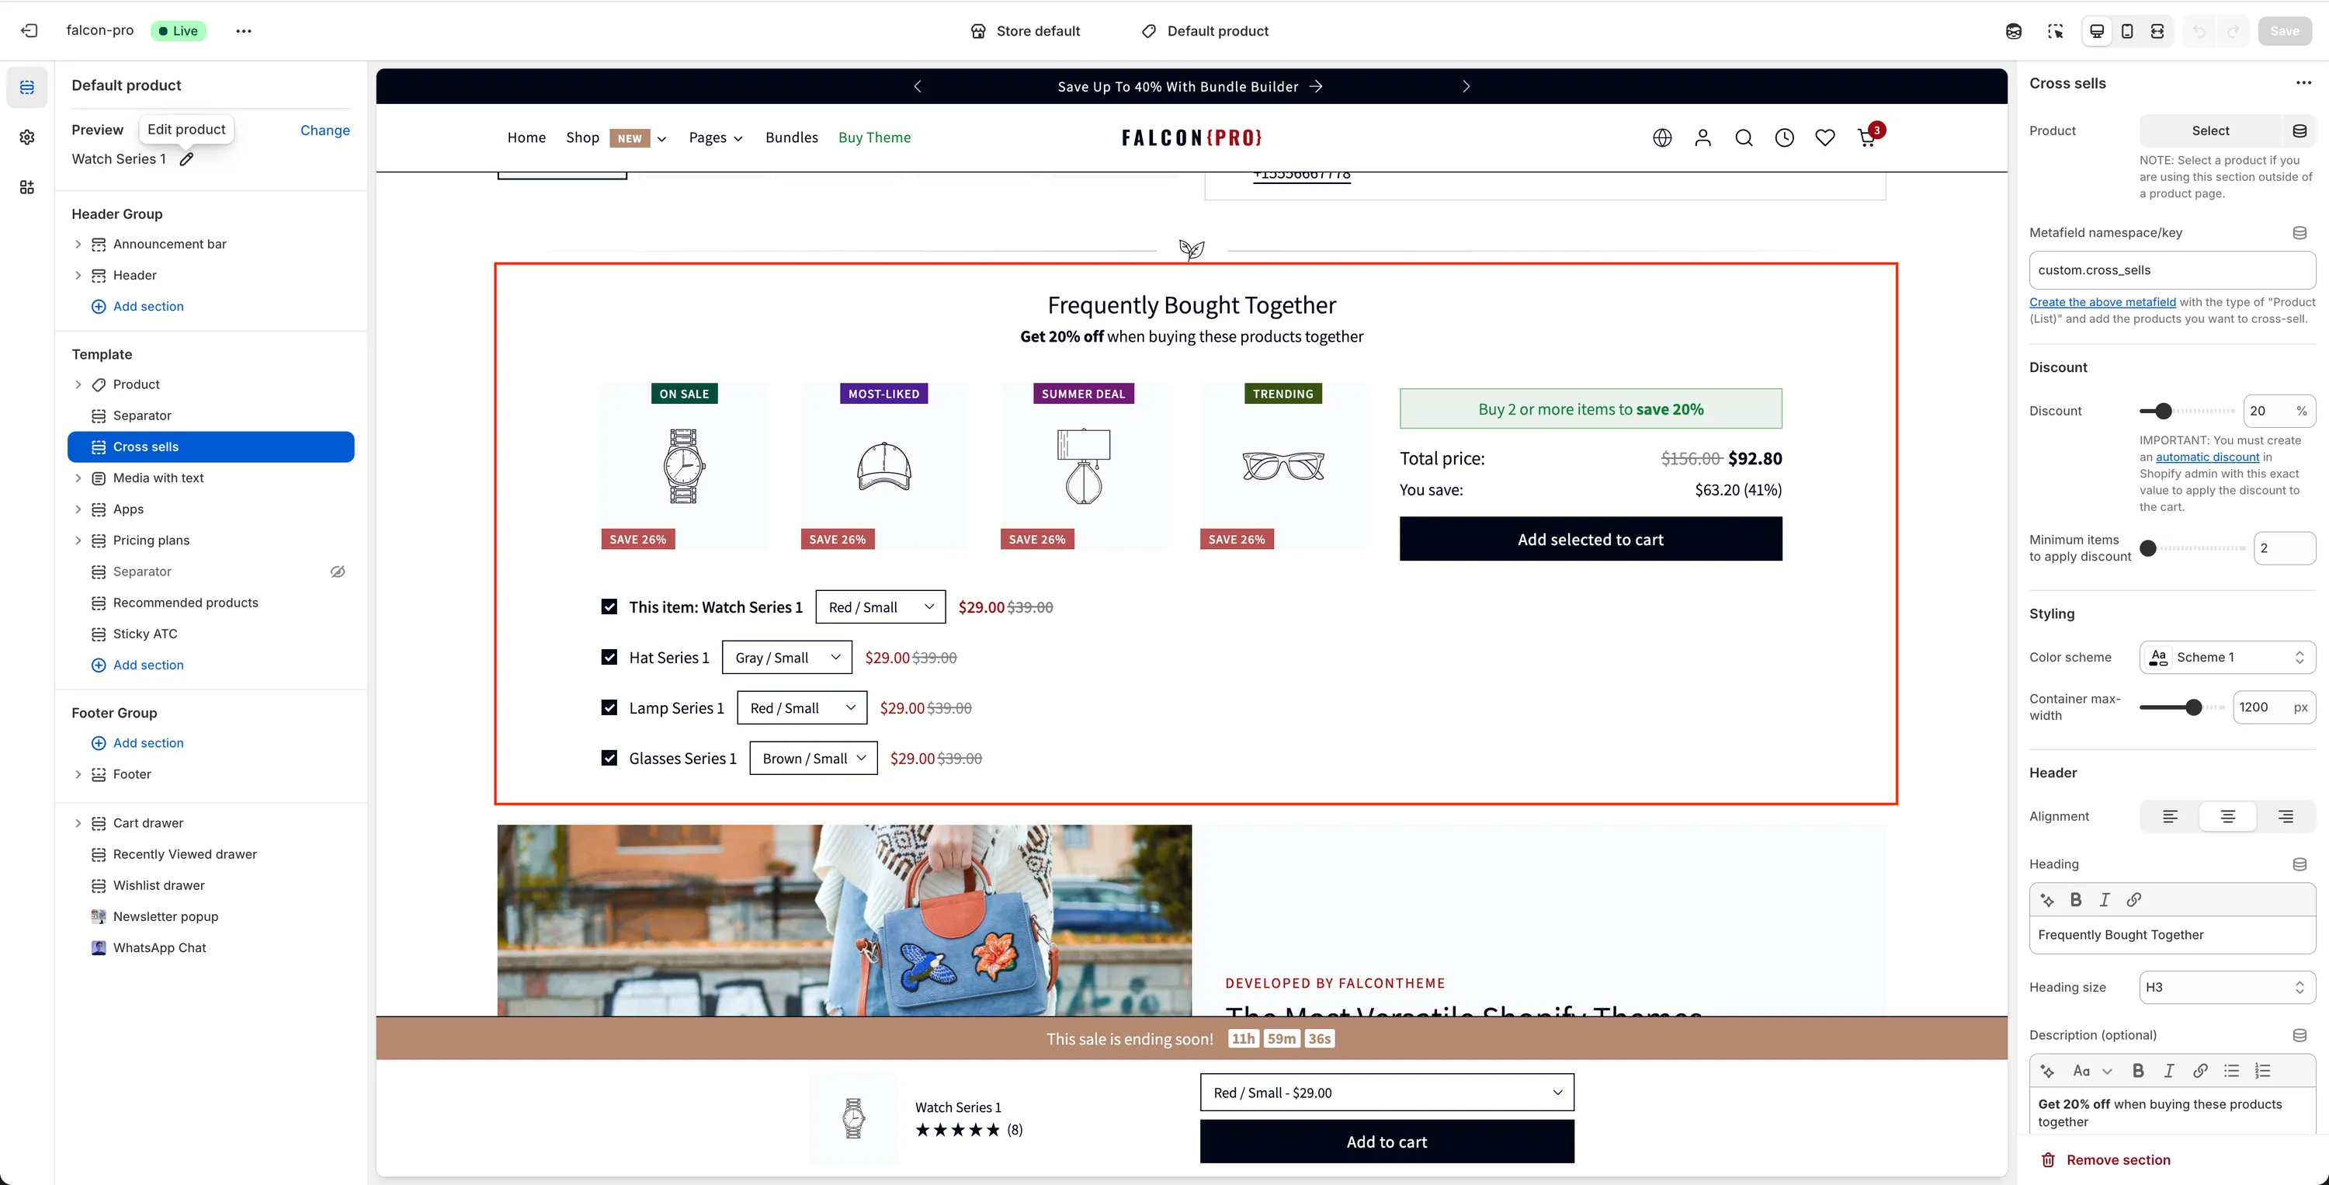Click the search magnifier icon in store header

(x=1743, y=137)
